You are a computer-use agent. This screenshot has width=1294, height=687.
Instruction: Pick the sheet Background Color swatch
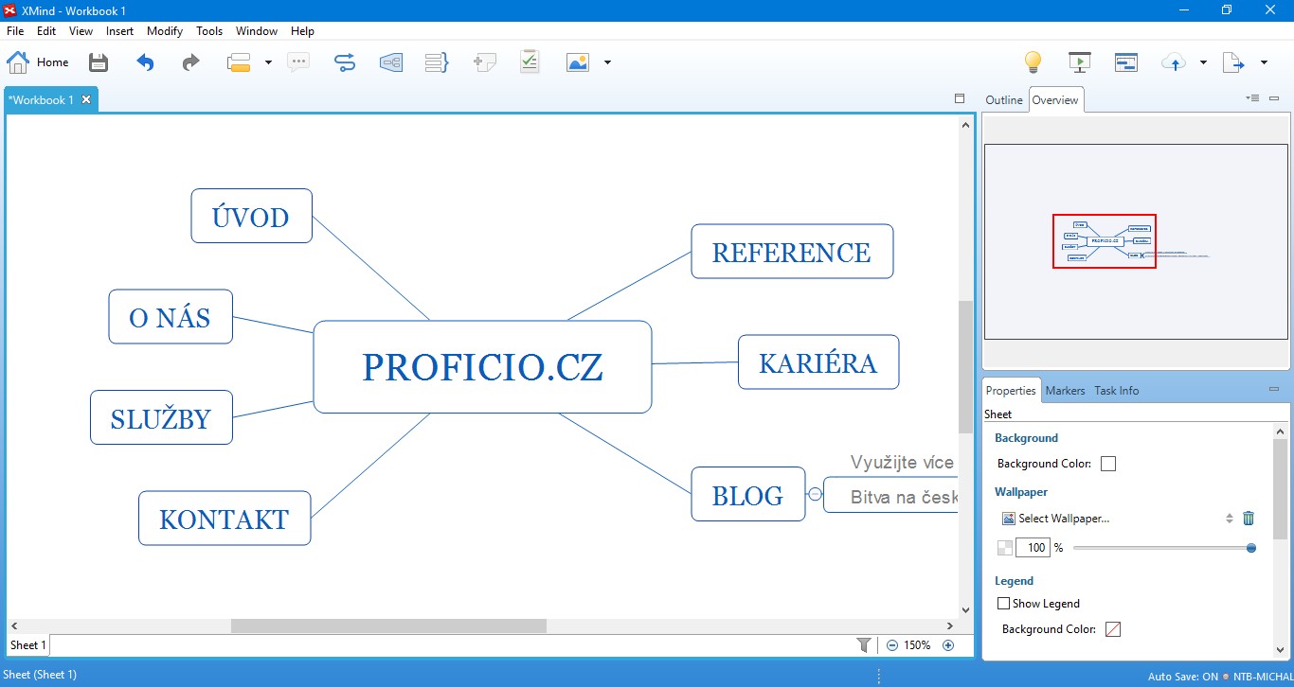pos(1108,464)
